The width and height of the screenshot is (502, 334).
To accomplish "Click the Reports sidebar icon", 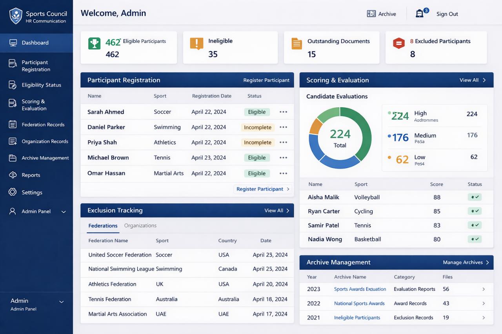I will pos(13,175).
